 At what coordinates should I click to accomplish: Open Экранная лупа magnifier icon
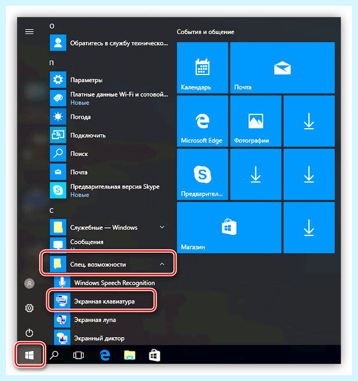tap(62, 320)
